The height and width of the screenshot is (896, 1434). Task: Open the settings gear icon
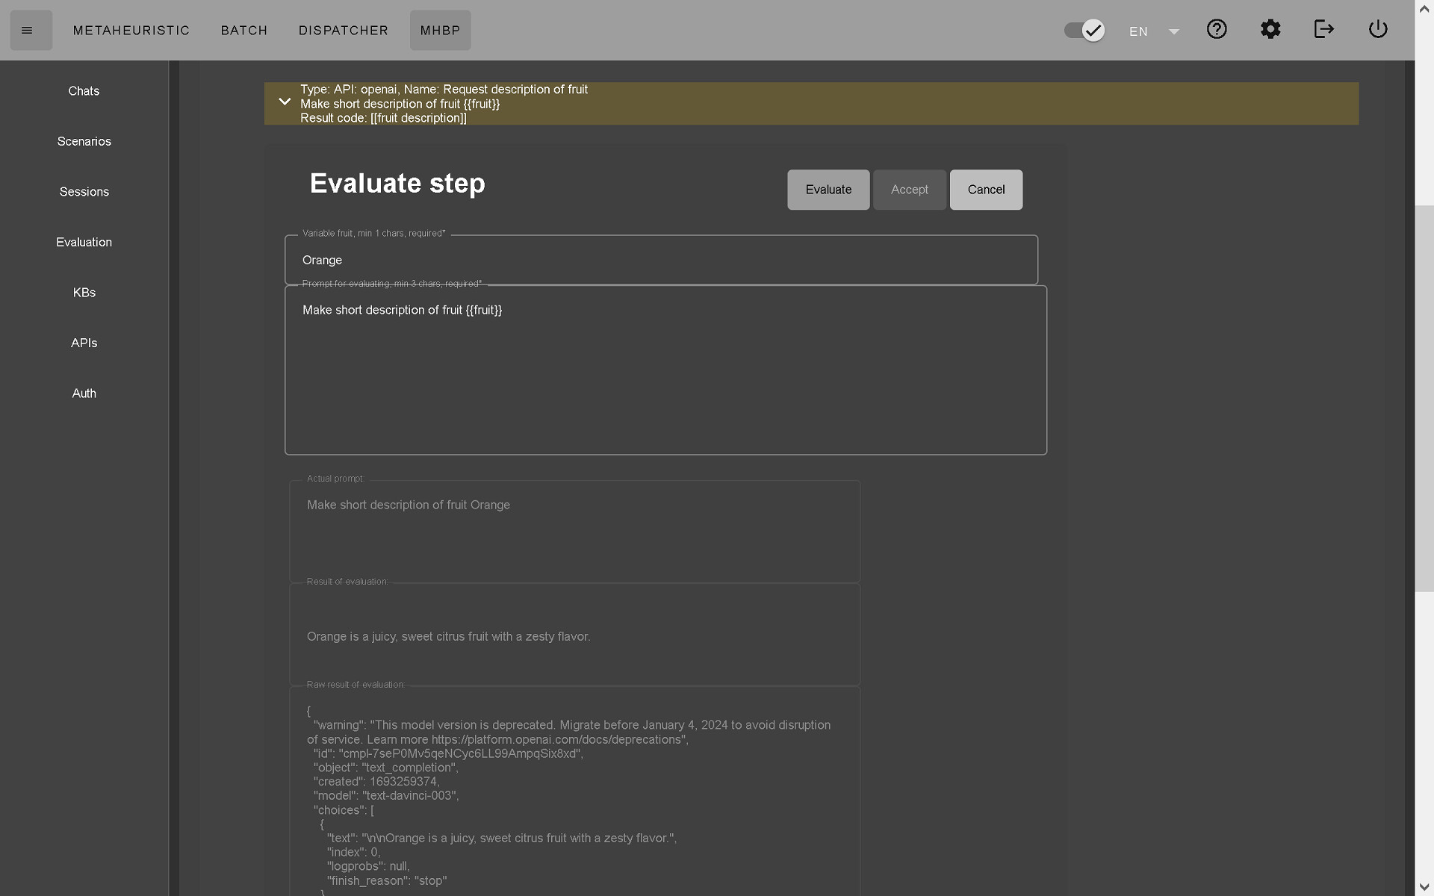[x=1270, y=29]
